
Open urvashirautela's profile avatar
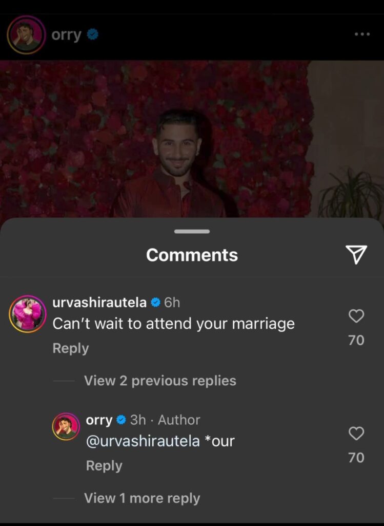[28, 314]
